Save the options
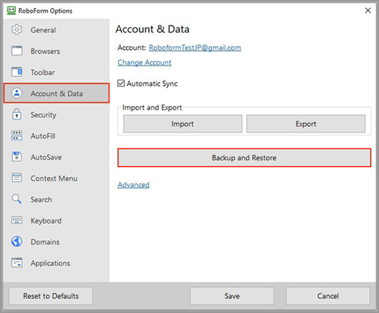Screen dimensions: 379x313 click(x=232, y=296)
